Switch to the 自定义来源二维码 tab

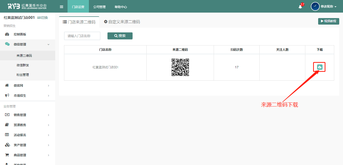pos(122,22)
